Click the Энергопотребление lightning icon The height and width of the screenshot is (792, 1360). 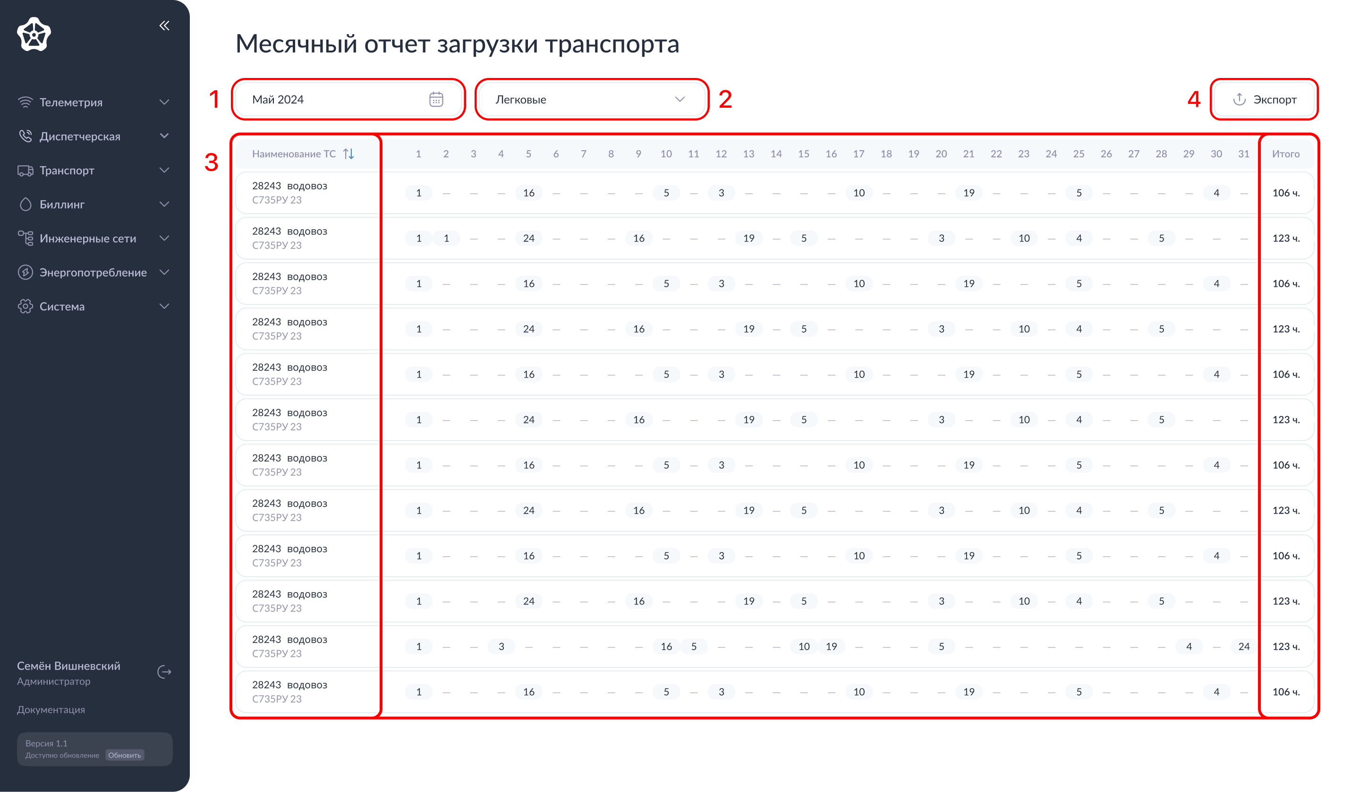25,272
